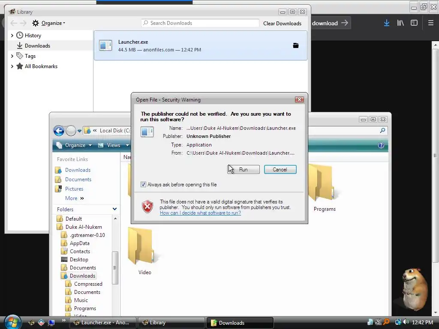Open How can I decide what software to run link
Viewport: 439px width, 329px height.
click(x=200, y=213)
